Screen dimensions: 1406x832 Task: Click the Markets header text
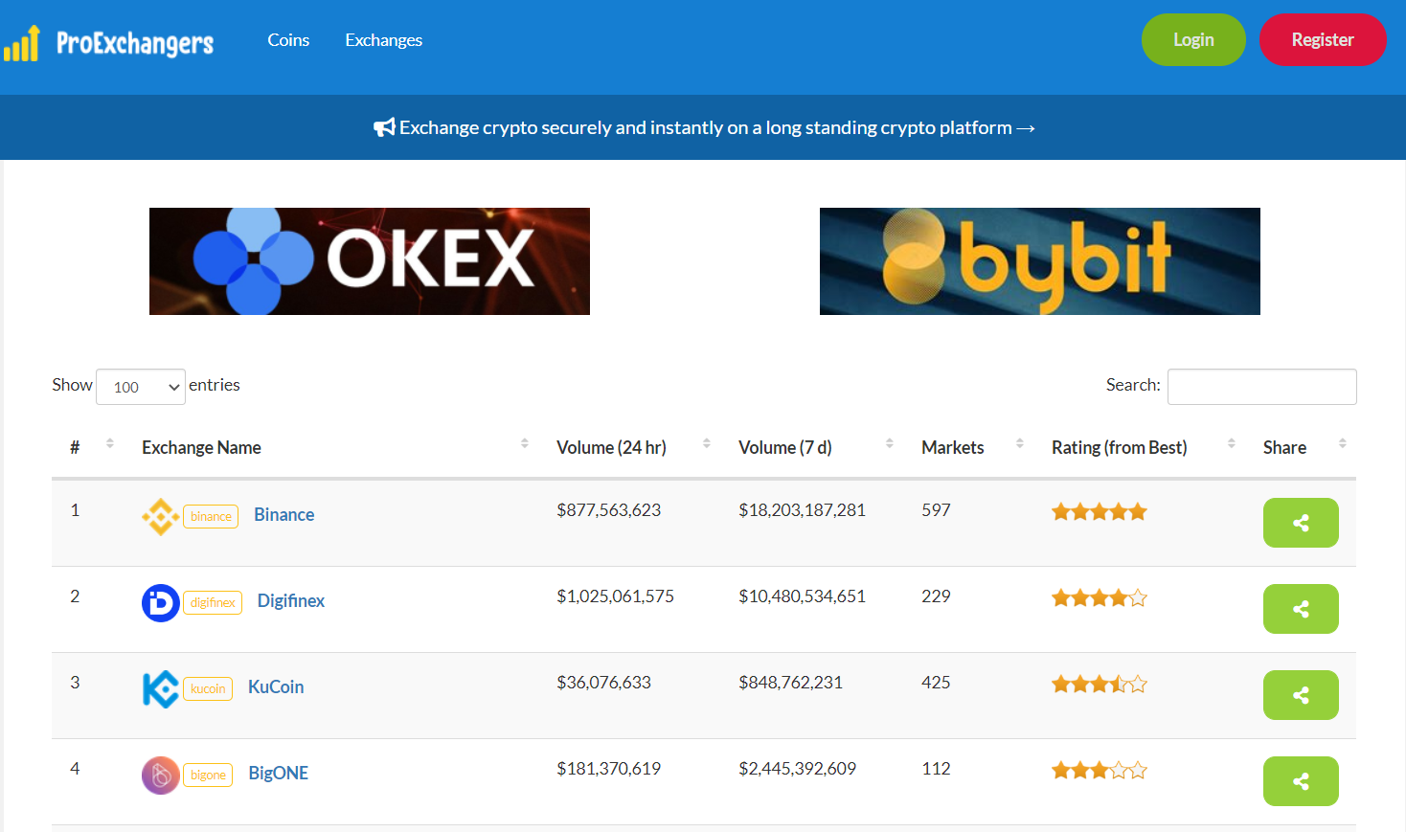(953, 447)
